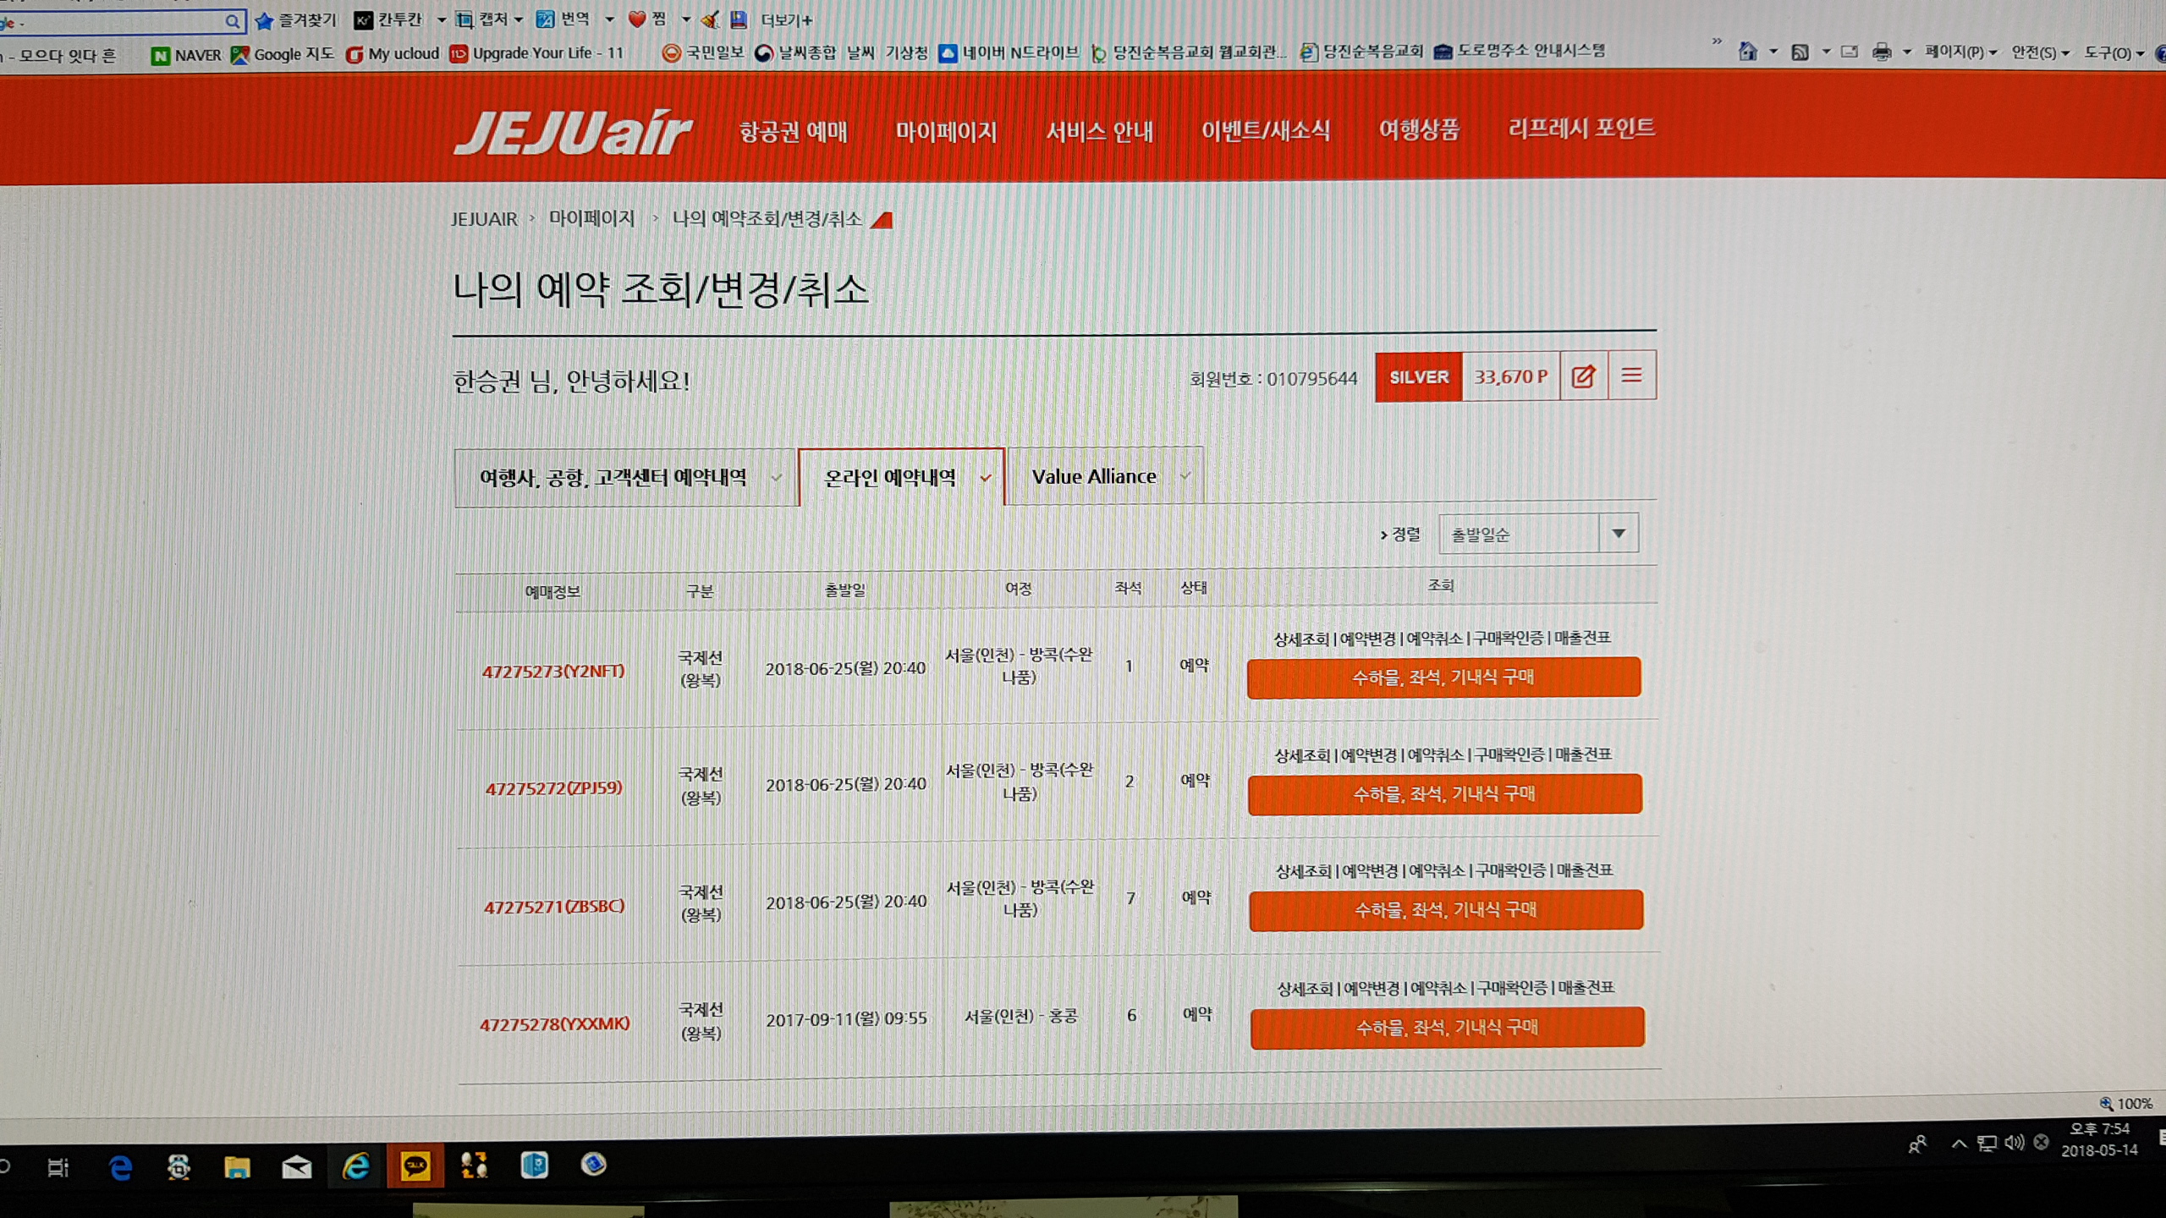
Task: Open 마이페이지 in the main navigation bar
Action: (946, 132)
